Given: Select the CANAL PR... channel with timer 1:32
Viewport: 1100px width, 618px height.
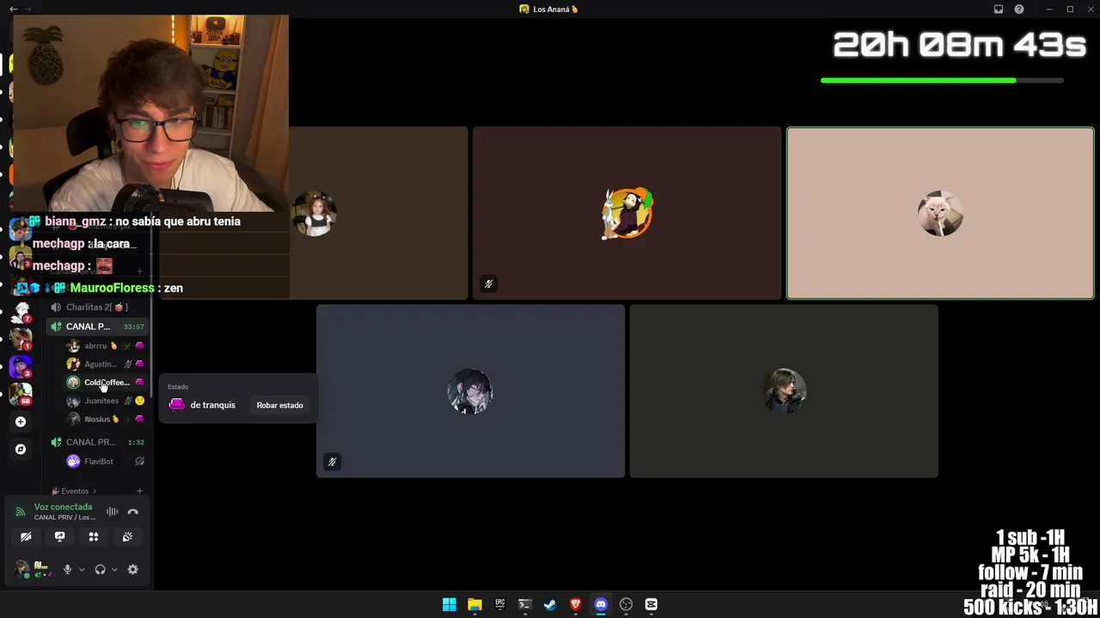Looking at the screenshot, I should [96, 442].
